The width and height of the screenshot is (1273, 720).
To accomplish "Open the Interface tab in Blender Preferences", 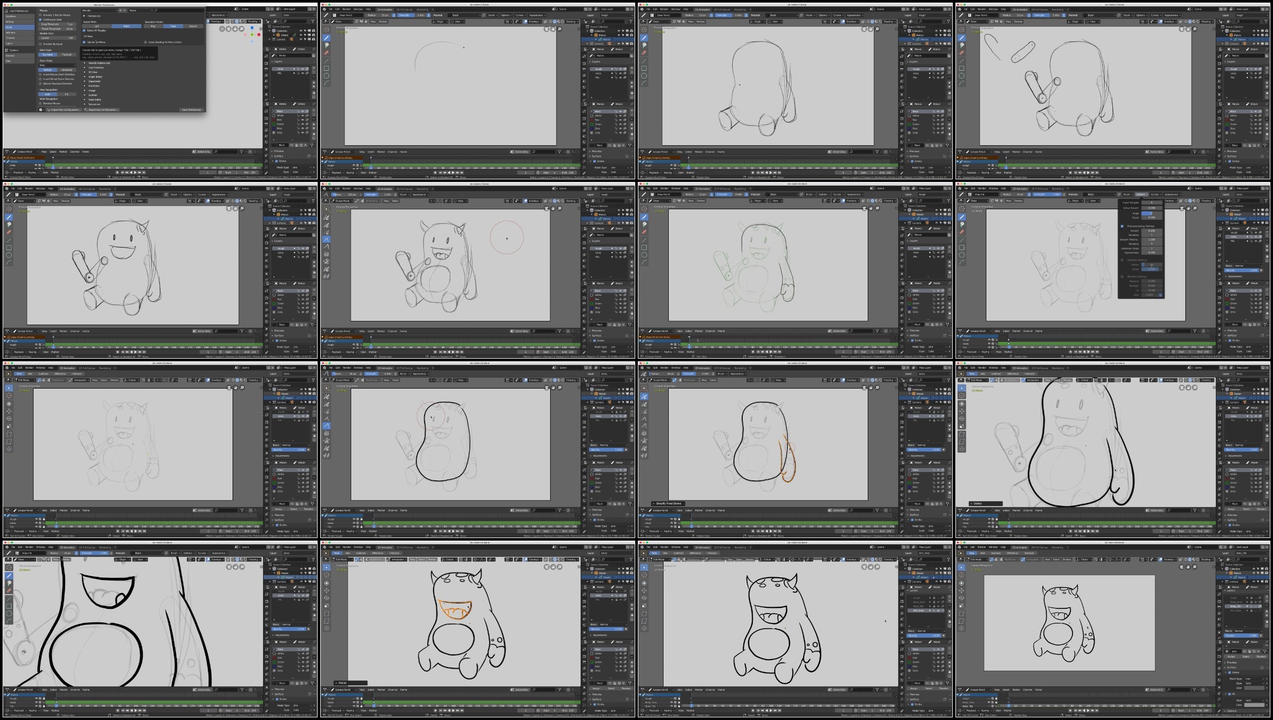I will point(18,16).
